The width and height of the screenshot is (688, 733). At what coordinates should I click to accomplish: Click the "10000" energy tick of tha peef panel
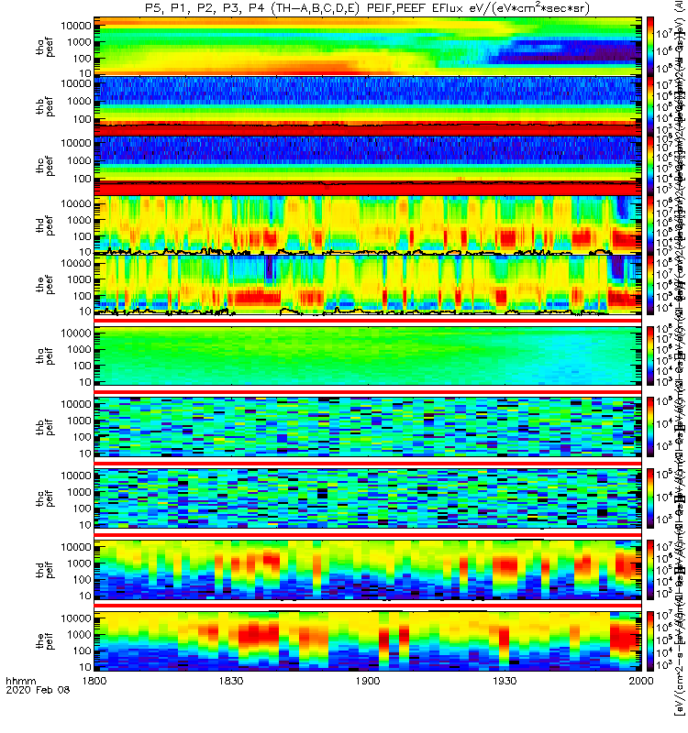[76, 27]
